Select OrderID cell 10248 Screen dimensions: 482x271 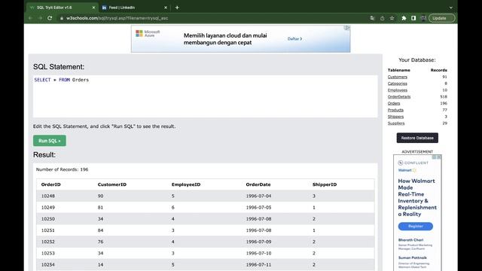48,196
